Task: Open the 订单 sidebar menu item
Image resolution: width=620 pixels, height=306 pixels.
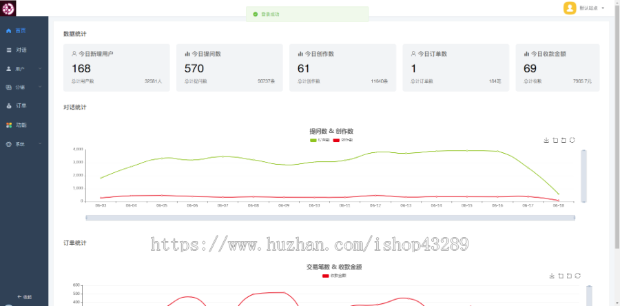Action: pos(24,105)
